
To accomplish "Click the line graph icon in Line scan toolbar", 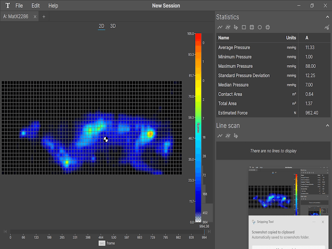I will pyautogui.click(x=220, y=136).
